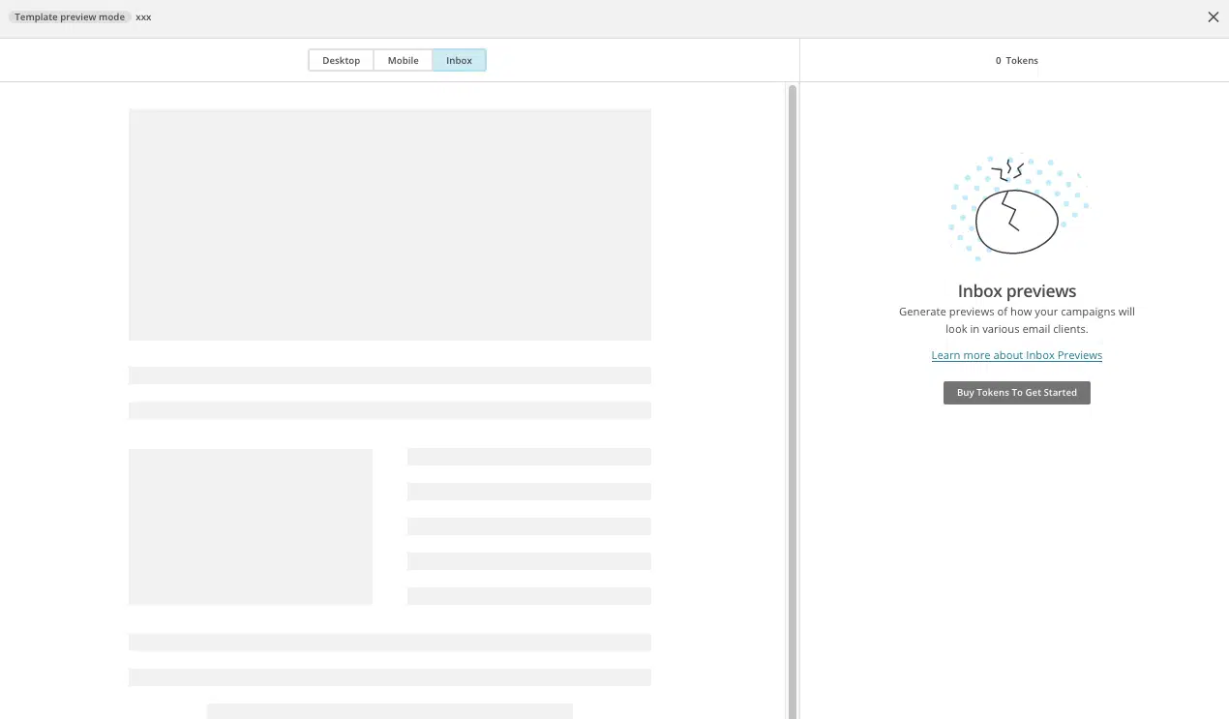This screenshot has width=1229, height=719.
Task: Click the preview pane vertical scrollbar
Action: point(793,387)
